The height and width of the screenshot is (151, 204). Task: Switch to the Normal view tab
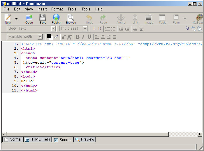coord(13,139)
